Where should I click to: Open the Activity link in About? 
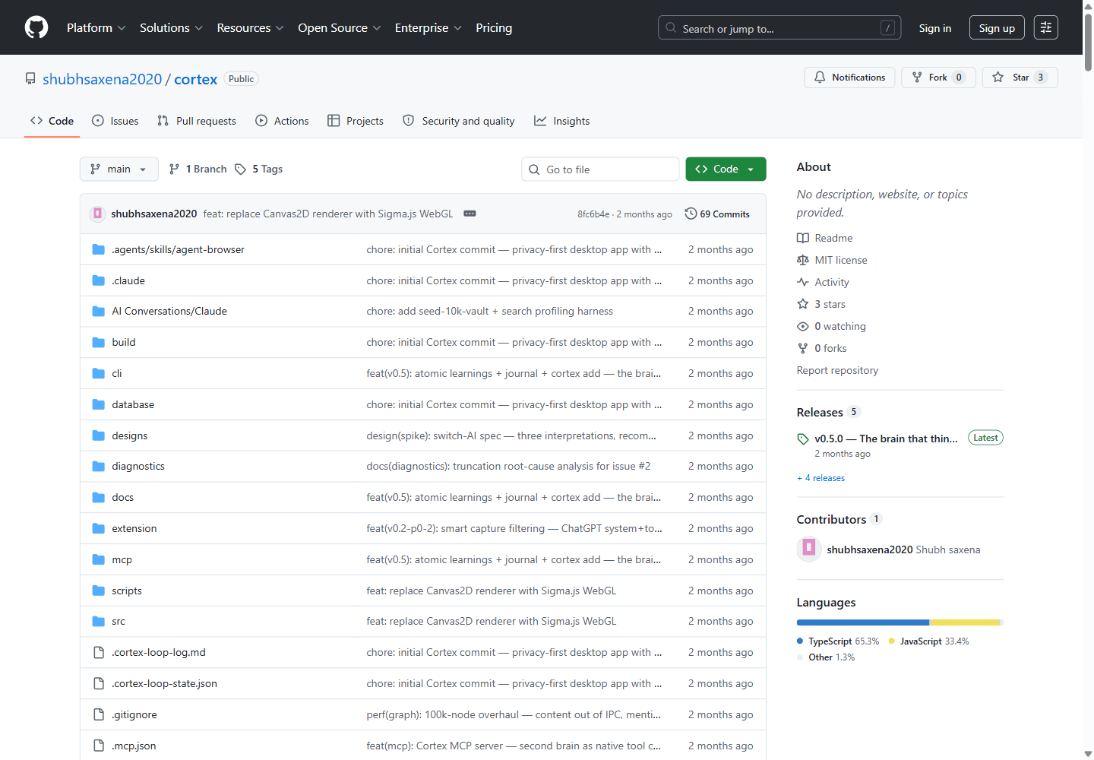pyautogui.click(x=824, y=282)
